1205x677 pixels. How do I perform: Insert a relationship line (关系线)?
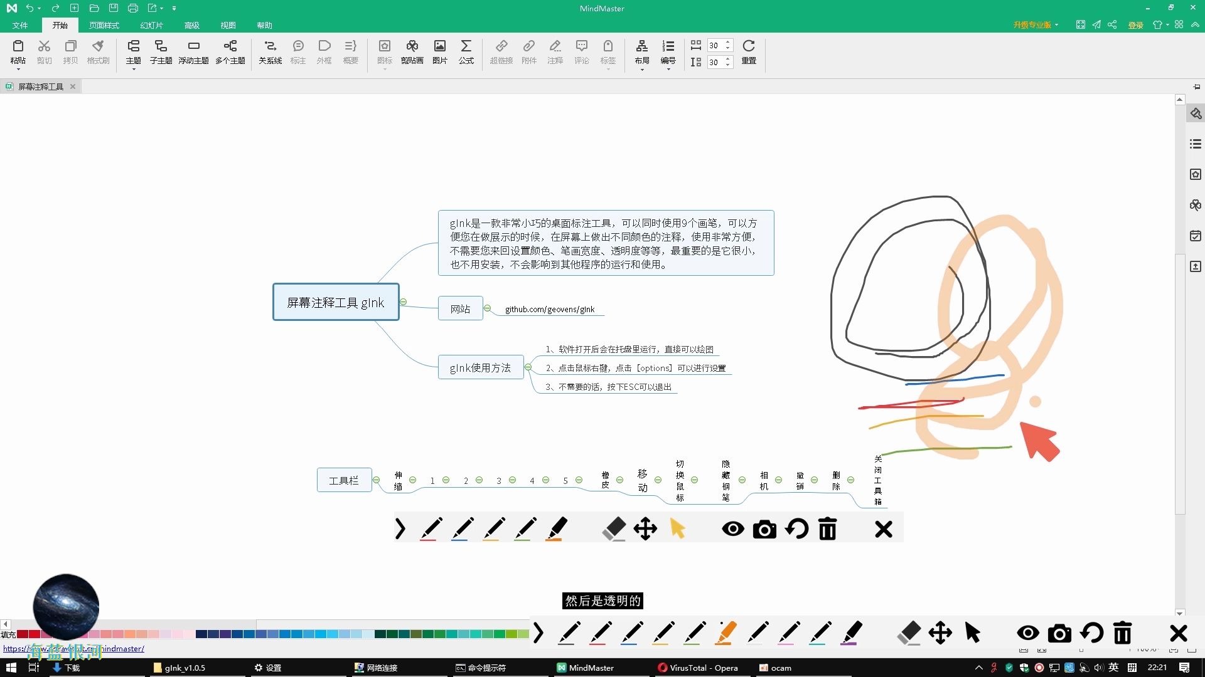pos(270,52)
